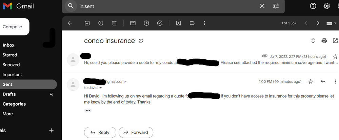The width and height of the screenshot is (339, 140).
Task: Mark conversation as unread
Action: [x=133, y=23]
